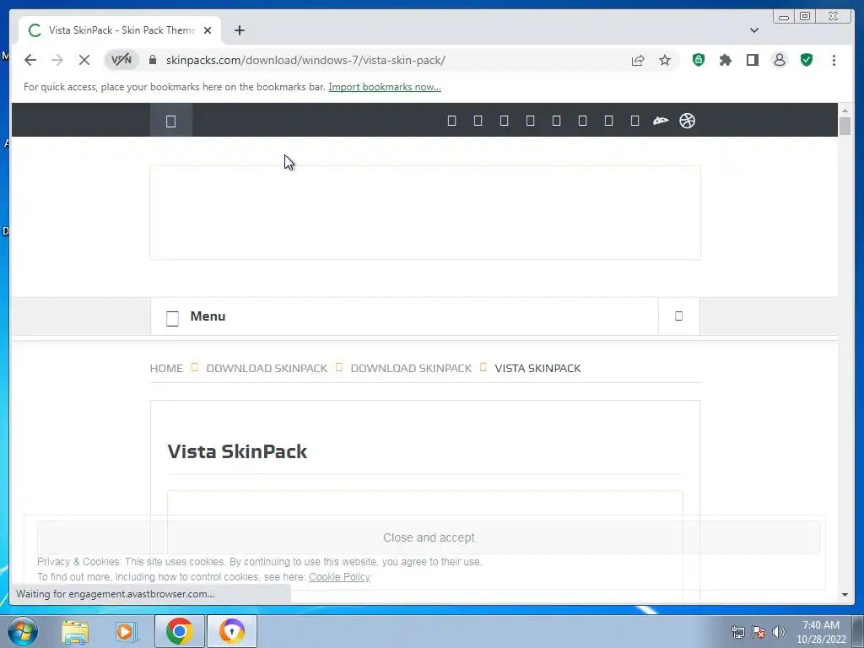The image size is (864, 648).
Task: Open the Avast green checkmark shield
Action: (x=807, y=60)
